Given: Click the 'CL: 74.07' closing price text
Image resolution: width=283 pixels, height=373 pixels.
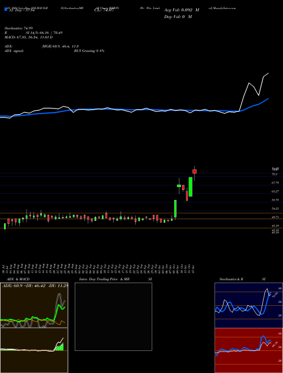Looking at the screenshot, I should coord(103,10).
